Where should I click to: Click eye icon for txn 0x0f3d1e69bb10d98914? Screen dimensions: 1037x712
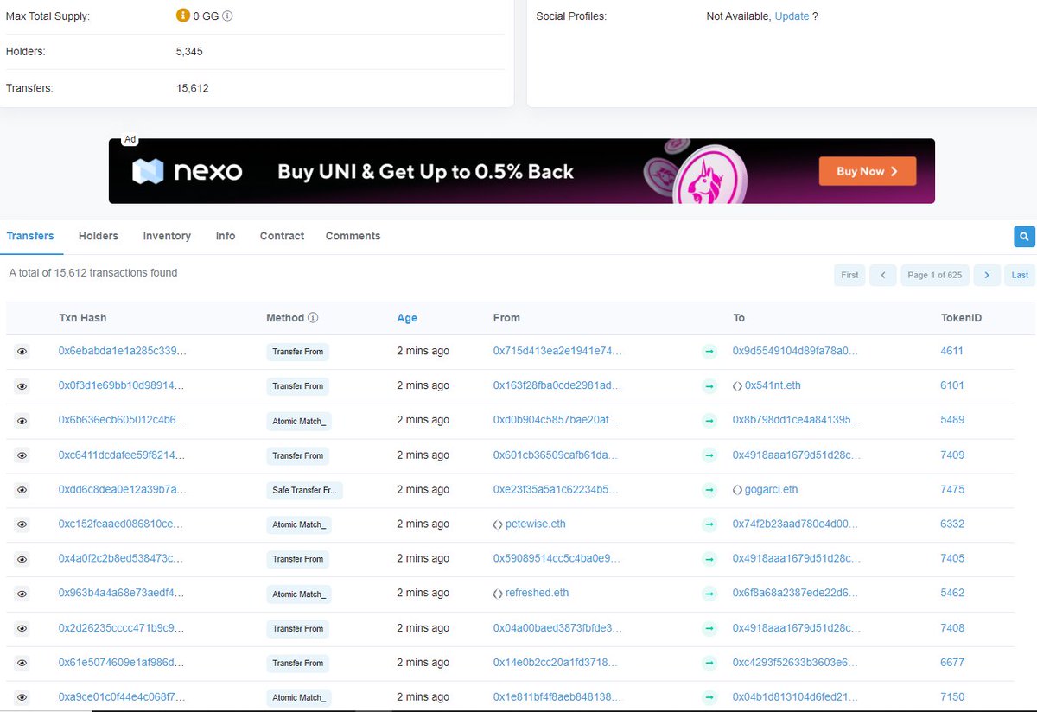[x=22, y=386]
